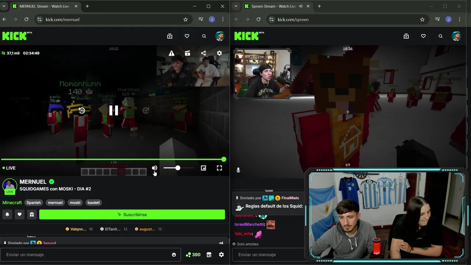Open following heart in Spreen window header
The width and height of the screenshot is (471, 265).
pos(424,36)
